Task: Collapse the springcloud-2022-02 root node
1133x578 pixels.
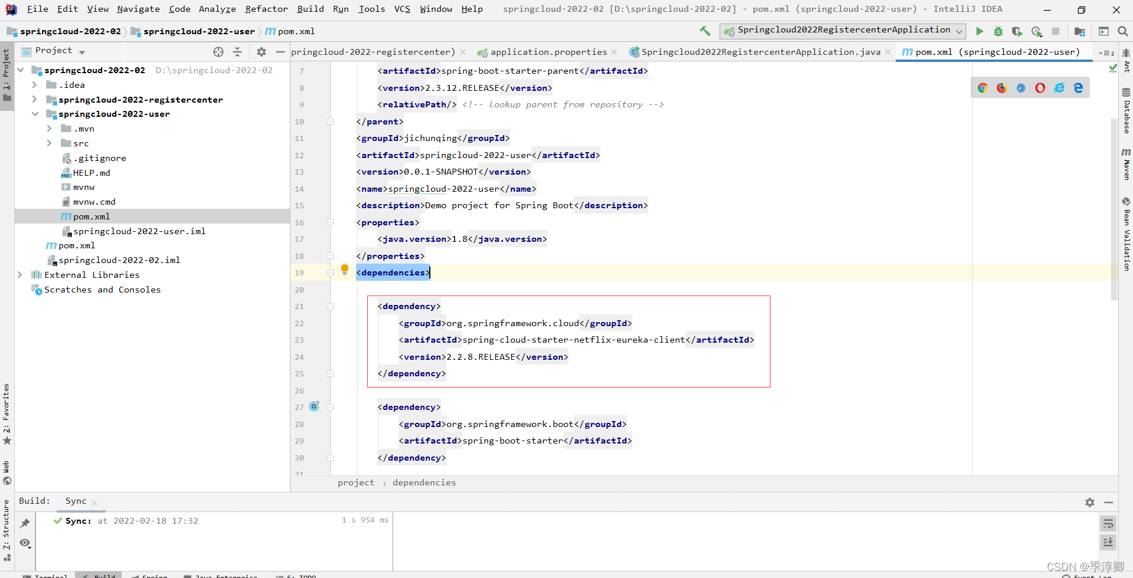Action: [x=21, y=70]
